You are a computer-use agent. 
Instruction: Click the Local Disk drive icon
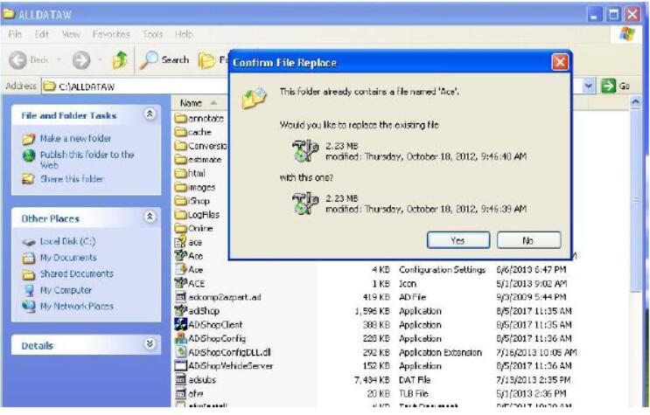(29, 242)
